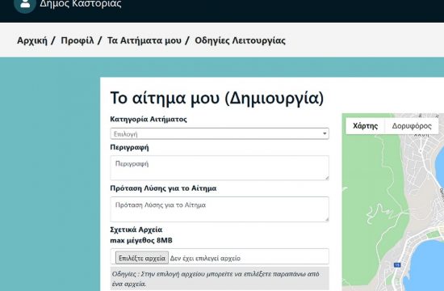Click inside Πρόταση Λύσης για το Αίτημα field
This screenshot has width=444, height=291.
pyautogui.click(x=220, y=209)
